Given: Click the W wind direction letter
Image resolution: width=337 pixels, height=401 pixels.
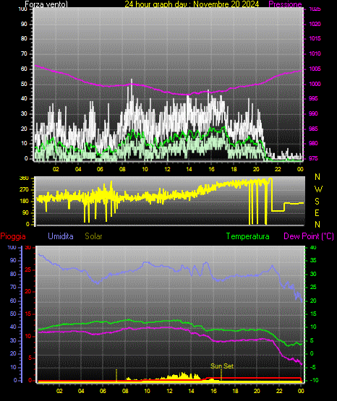Looking at the screenshot, I should tap(318, 189).
